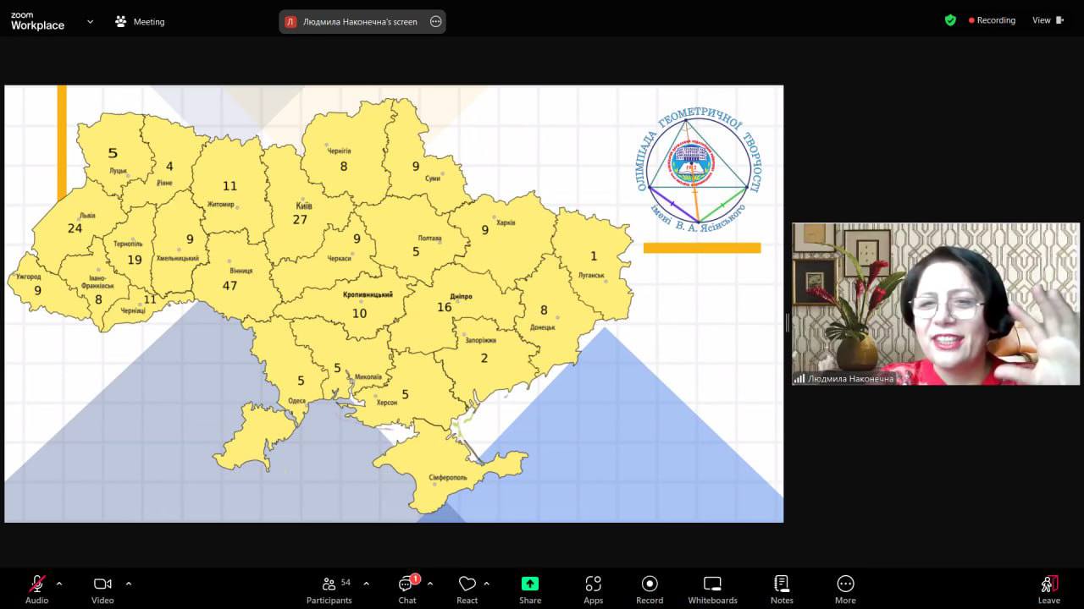Click the green encryption shield icon
The height and width of the screenshot is (609, 1084).
tap(950, 20)
